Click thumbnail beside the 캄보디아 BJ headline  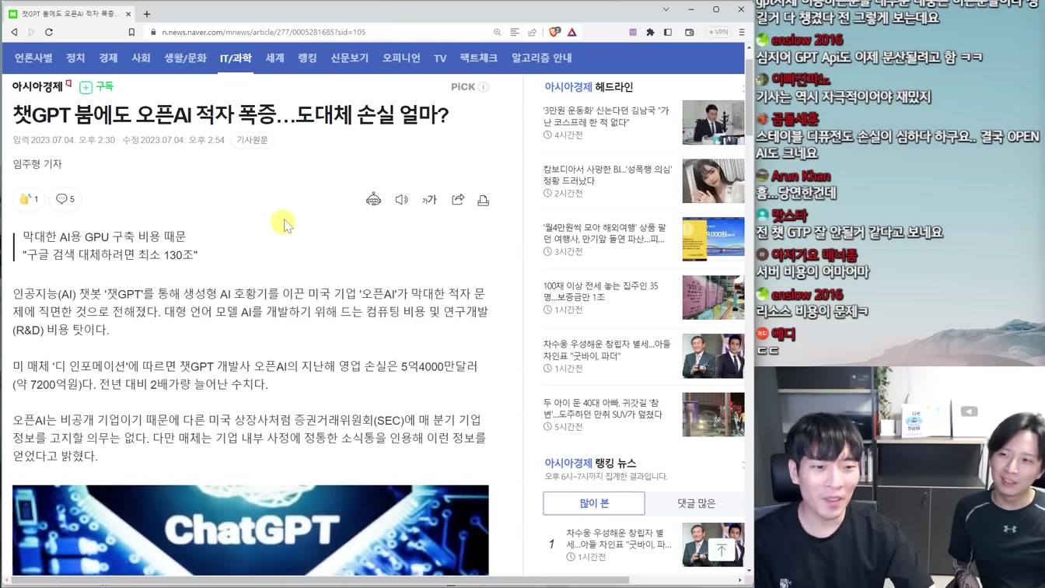713,180
